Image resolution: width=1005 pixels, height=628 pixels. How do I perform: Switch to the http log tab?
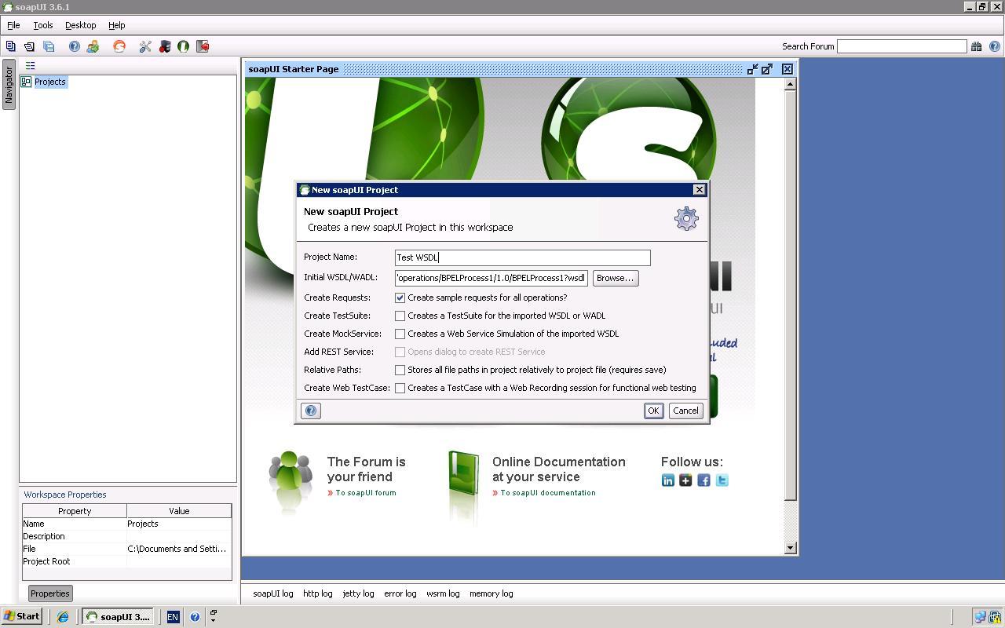click(318, 593)
